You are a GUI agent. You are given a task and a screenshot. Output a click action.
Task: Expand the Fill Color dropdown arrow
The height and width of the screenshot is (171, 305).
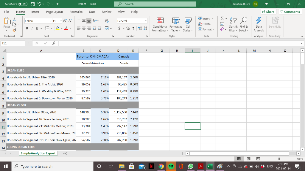click(62, 28)
